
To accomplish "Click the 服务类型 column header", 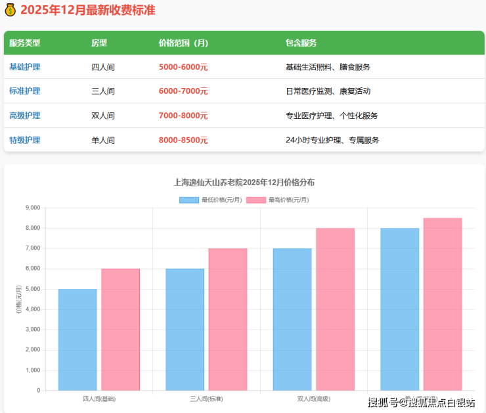I will point(25,43).
